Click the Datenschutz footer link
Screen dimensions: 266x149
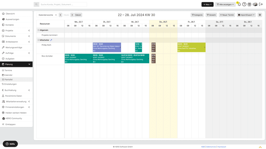point(211,146)
